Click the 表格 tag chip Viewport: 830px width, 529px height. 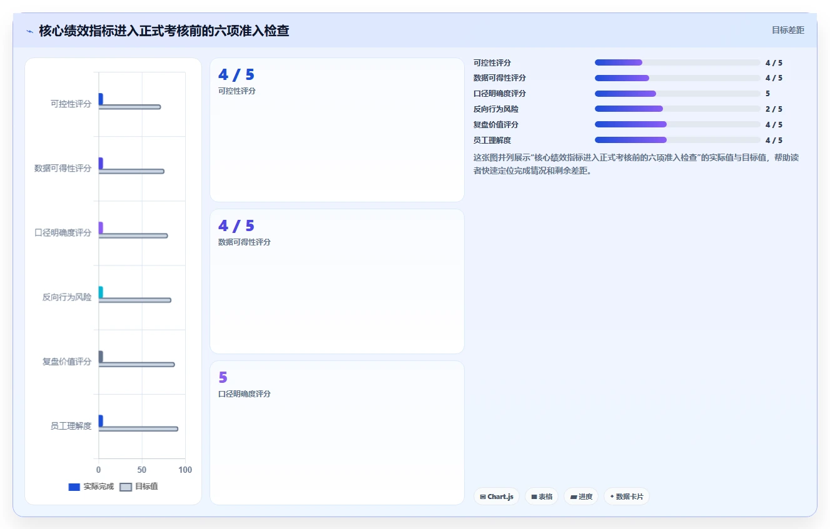(x=542, y=497)
